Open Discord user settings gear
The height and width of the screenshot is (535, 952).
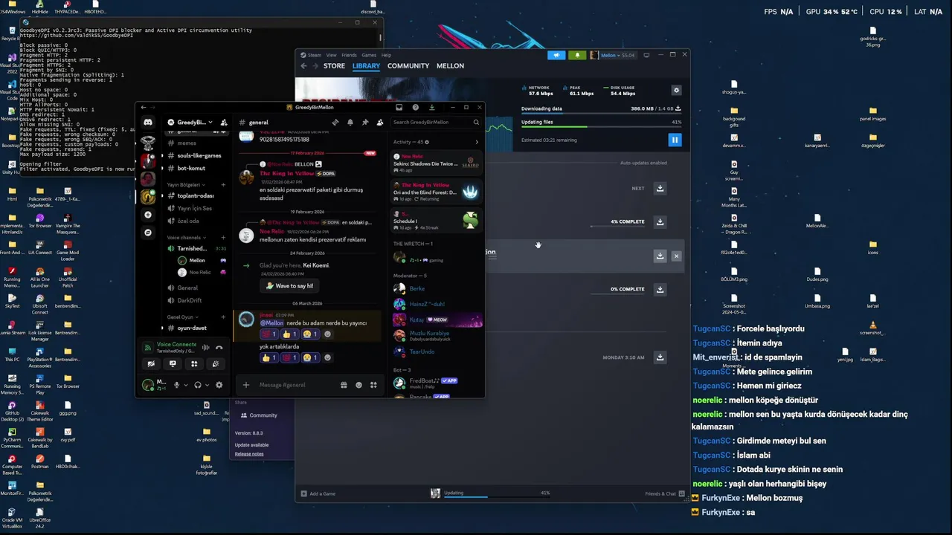coord(219,385)
